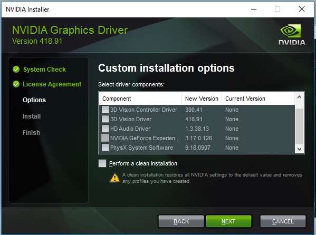Click the component list scrollbar thumb
Viewport: 316px width, 235px height.
click(299, 126)
